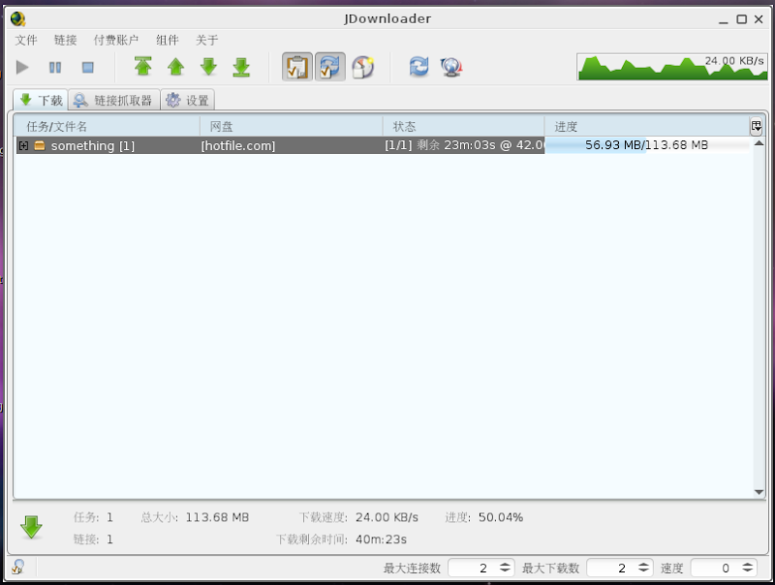This screenshot has width=775, height=585.
Task: Sort by 状态 column header
Action: click(x=464, y=127)
